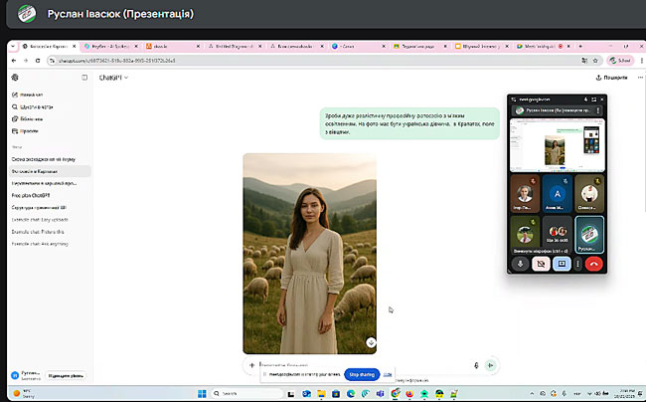Click the plus attachment icon in message box

click(x=251, y=365)
